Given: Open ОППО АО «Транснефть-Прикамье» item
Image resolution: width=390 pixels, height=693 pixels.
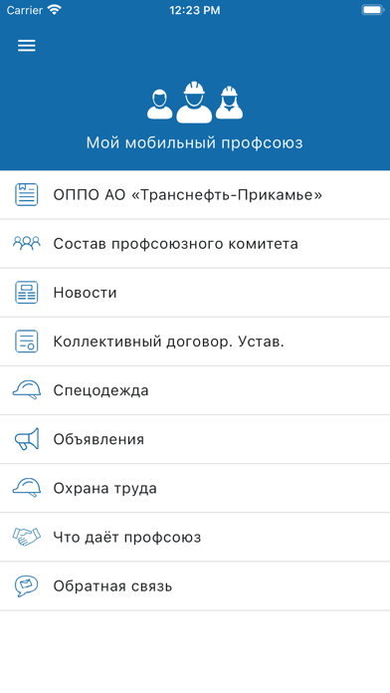Looking at the screenshot, I should click(x=195, y=195).
